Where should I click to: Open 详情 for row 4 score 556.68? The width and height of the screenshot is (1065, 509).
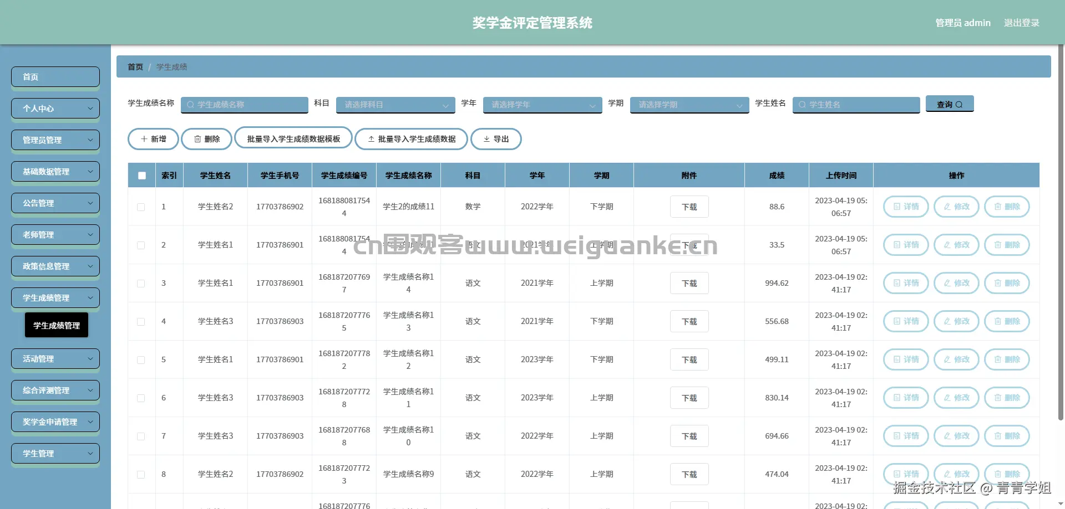tap(906, 321)
